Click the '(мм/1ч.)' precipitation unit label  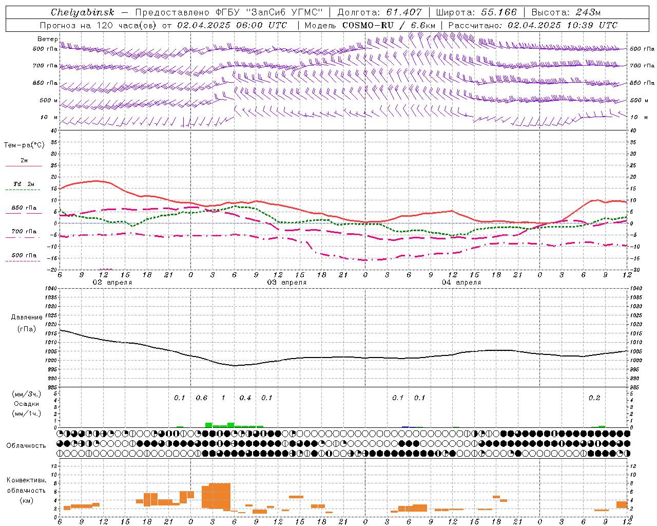tap(27, 414)
